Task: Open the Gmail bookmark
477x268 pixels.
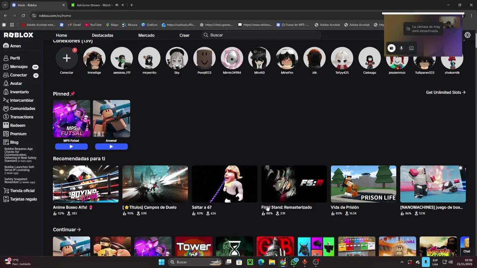Action: 74,25
